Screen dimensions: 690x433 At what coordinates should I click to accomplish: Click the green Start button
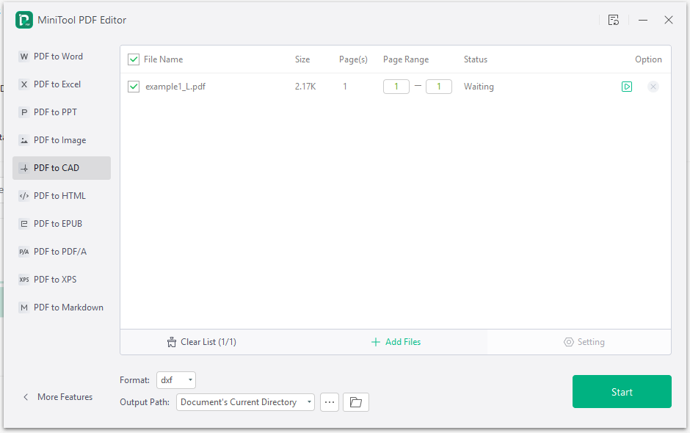coord(622,392)
